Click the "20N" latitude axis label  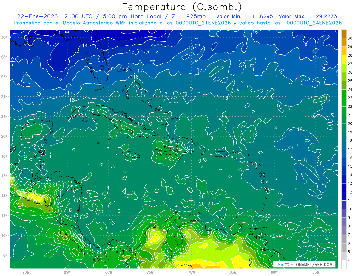tap(4, 136)
